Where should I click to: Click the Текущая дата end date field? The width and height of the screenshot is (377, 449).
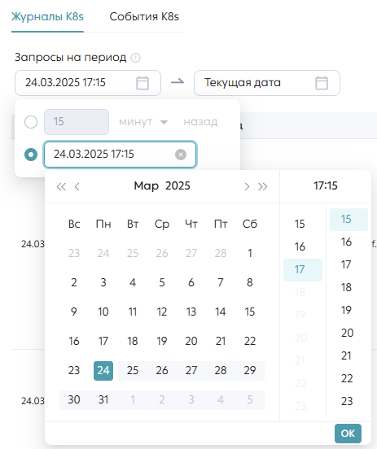coord(267,83)
